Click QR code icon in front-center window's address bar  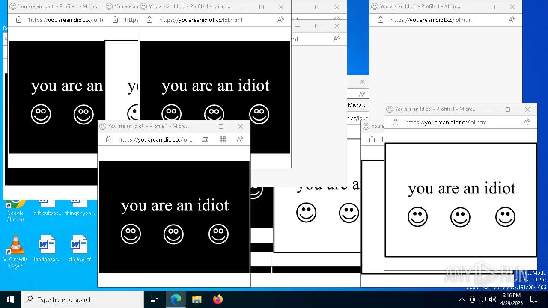tap(223, 139)
